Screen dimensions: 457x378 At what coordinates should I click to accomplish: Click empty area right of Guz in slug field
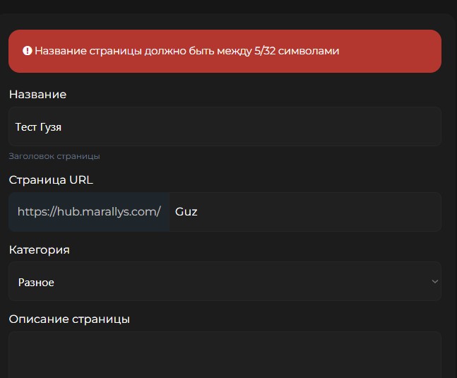point(321,212)
